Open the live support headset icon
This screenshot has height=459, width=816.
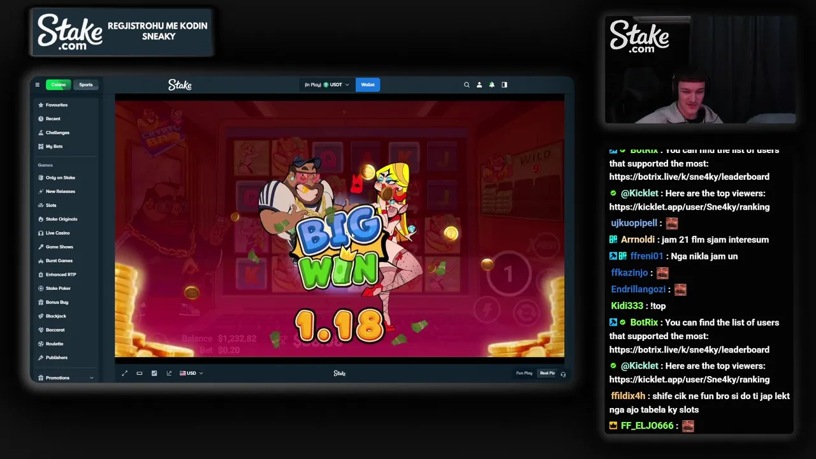click(x=563, y=374)
